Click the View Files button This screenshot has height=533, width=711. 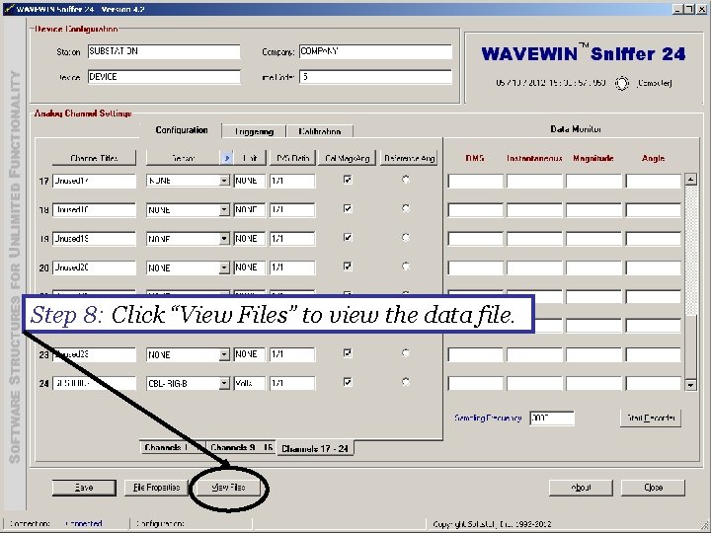pyautogui.click(x=228, y=488)
